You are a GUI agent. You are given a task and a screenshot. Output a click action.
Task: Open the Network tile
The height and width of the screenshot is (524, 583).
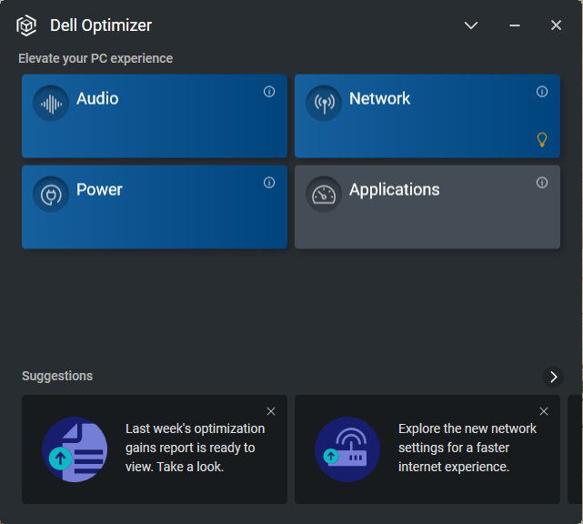tap(427, 116)
